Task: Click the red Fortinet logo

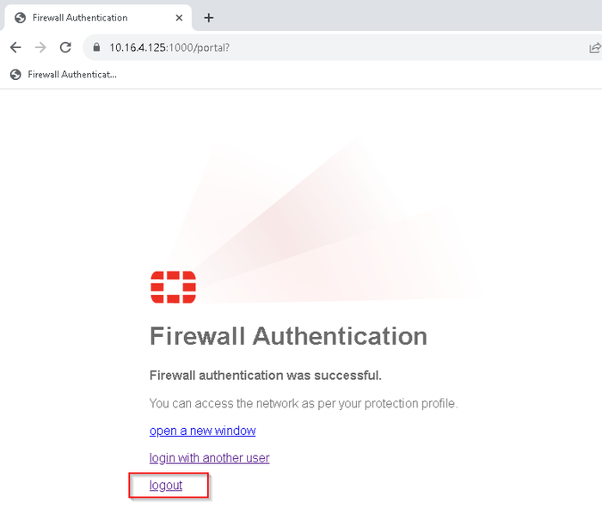Action: pyautogui.click(x=173, y=287)
